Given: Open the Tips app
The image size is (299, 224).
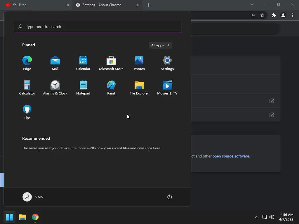Looking at the screenshot, I should (27, 112).
